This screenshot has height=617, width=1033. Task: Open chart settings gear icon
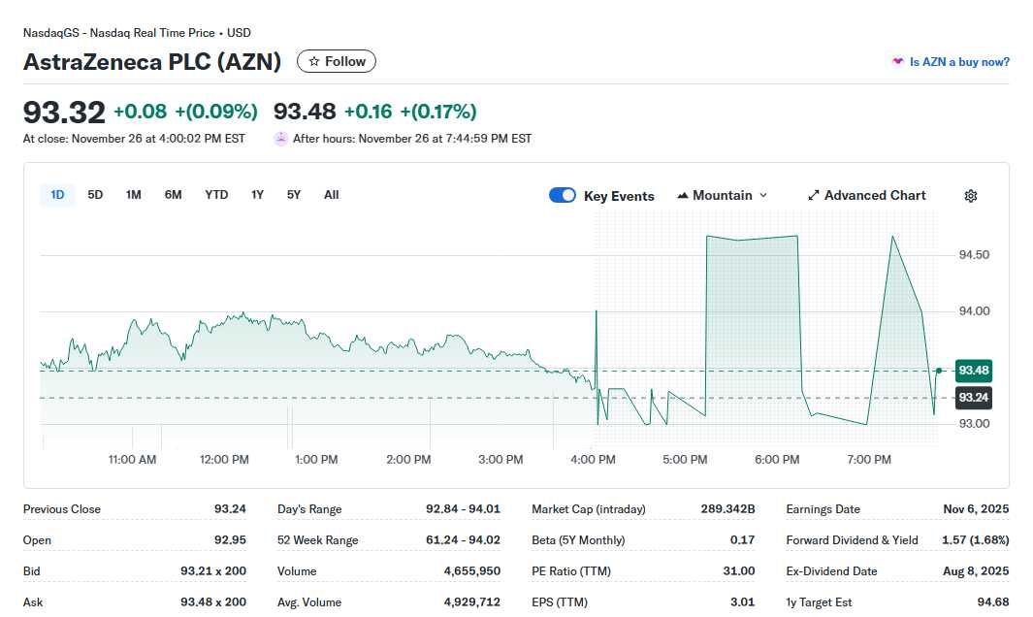(x=971, y=196)
